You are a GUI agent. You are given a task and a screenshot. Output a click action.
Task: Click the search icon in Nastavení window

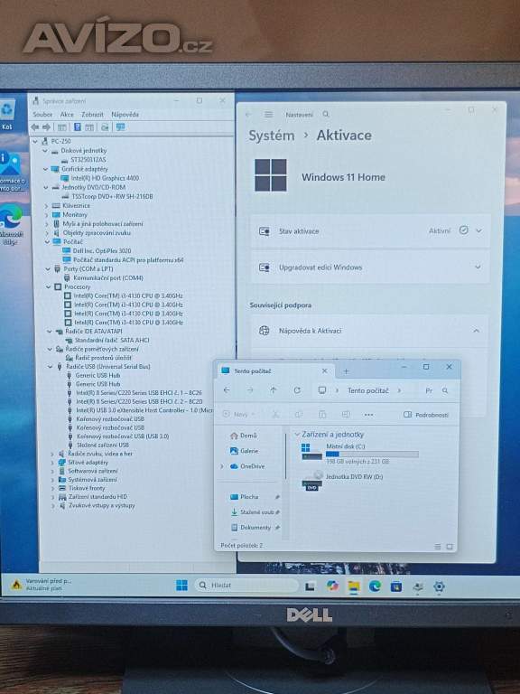(326, 114)
